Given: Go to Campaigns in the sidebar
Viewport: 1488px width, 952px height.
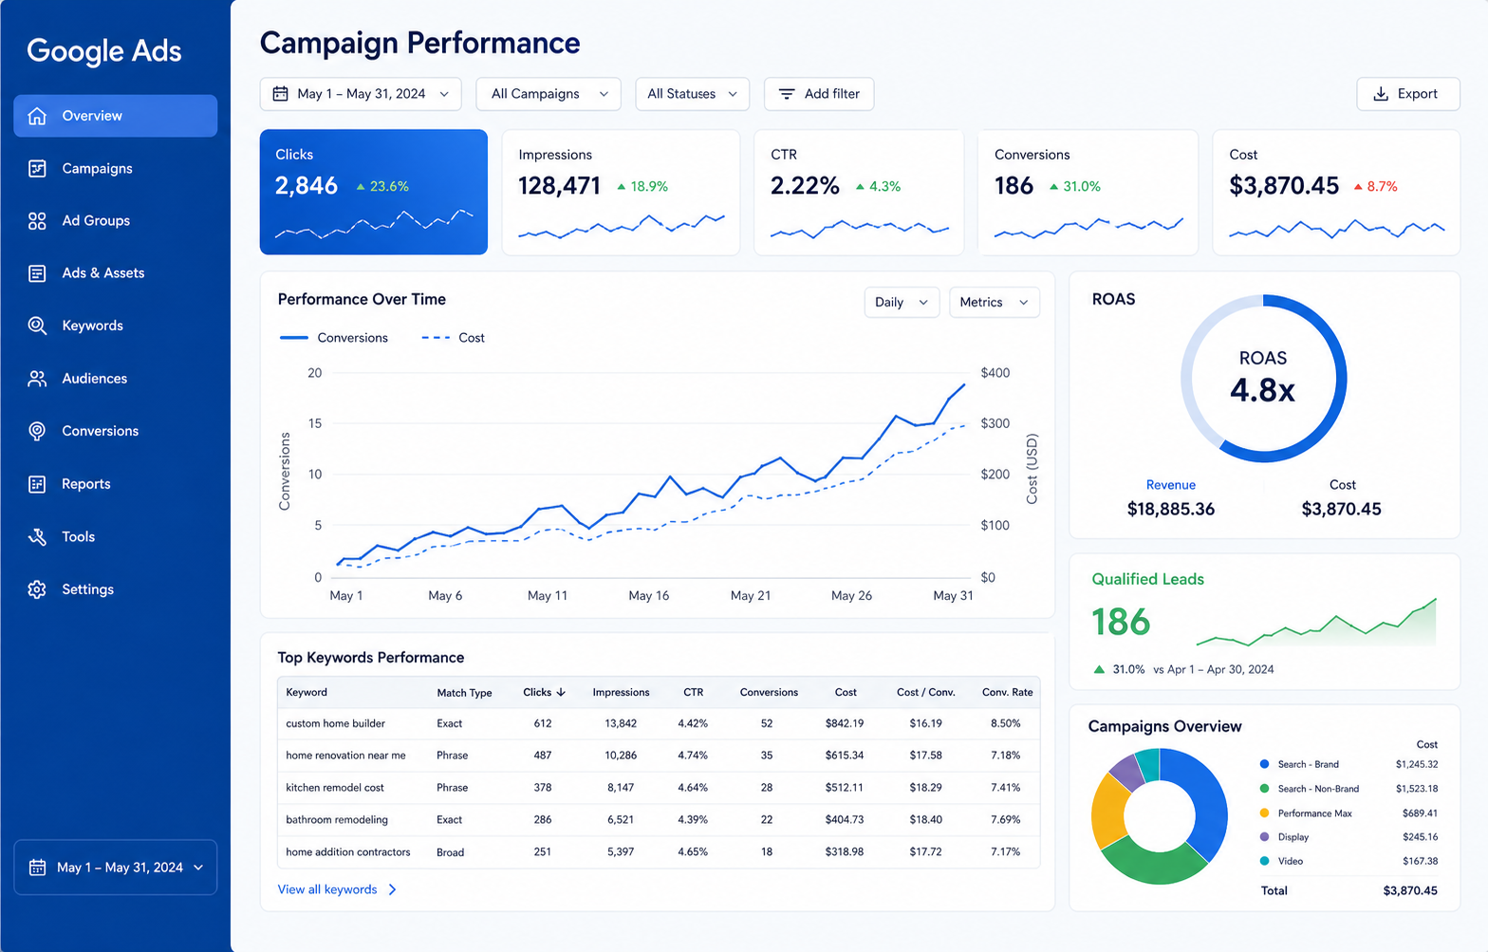Looking at the screenshot, I should tap(116, 168).
